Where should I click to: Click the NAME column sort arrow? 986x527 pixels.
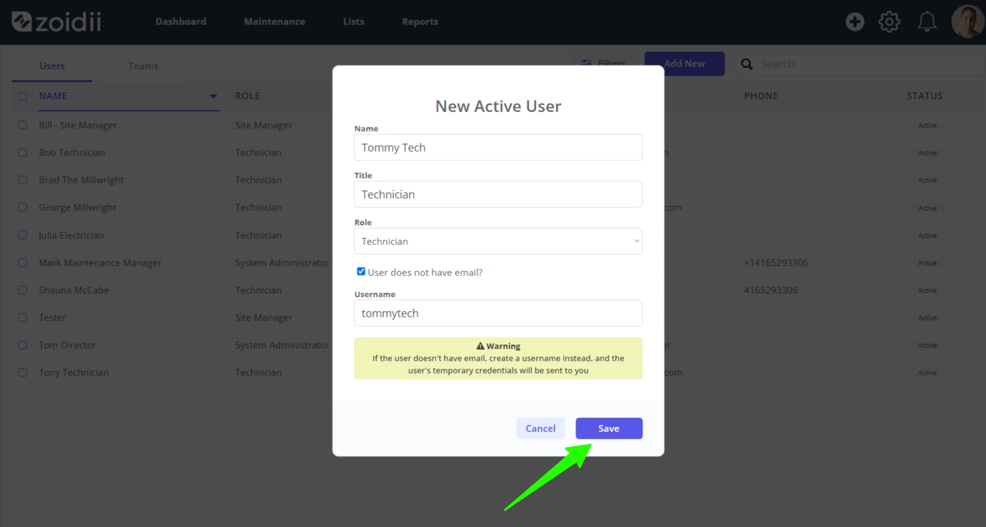[213, 96]
